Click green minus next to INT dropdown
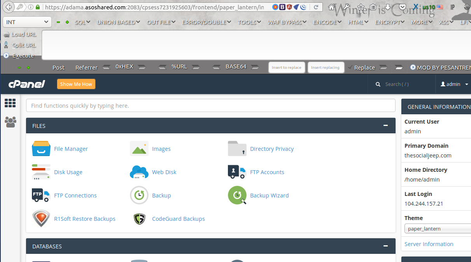 pos(58,22)
